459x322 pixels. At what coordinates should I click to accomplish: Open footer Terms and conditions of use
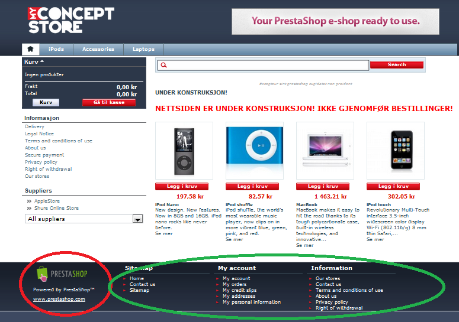[349, 290]
